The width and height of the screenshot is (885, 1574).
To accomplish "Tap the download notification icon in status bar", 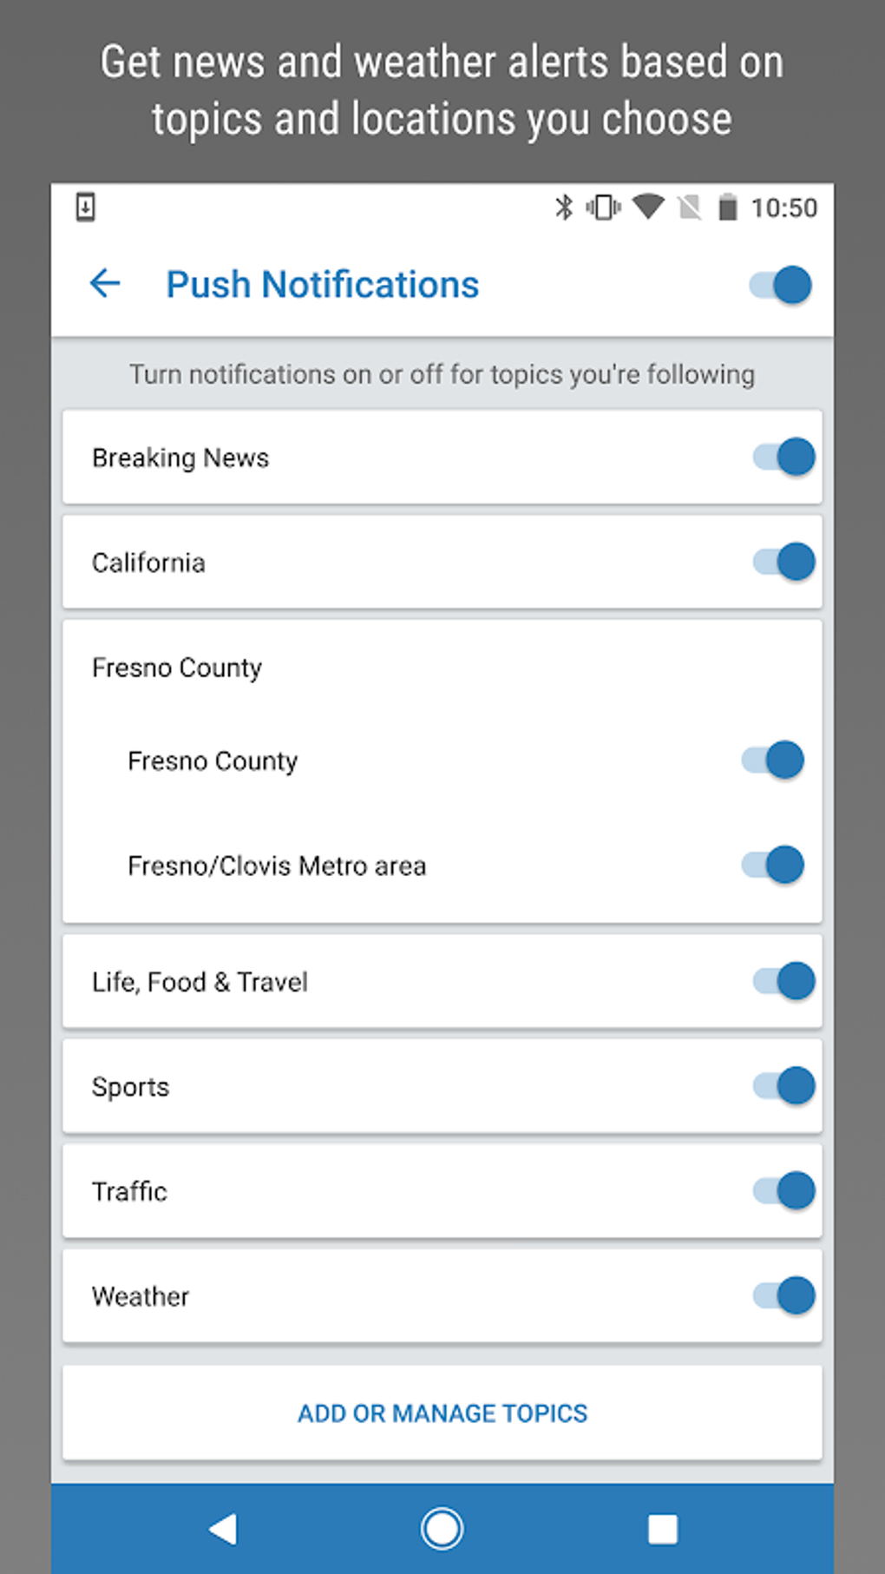I will point(85,207).
